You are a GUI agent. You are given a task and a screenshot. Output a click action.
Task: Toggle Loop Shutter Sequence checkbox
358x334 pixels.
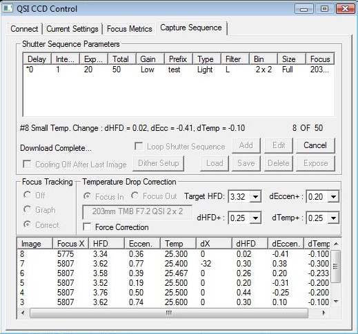(x=139, y=146)
